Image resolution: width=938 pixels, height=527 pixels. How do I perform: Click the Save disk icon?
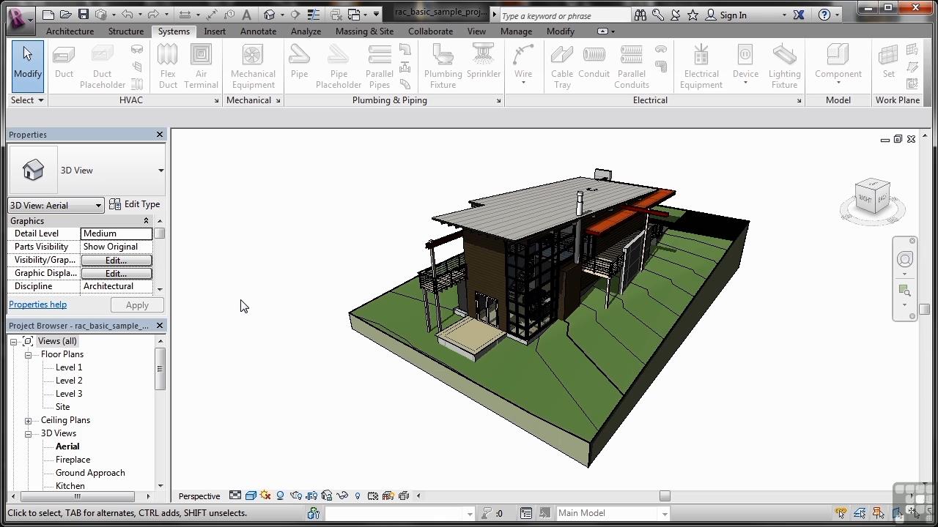click(x=83, y=15)
